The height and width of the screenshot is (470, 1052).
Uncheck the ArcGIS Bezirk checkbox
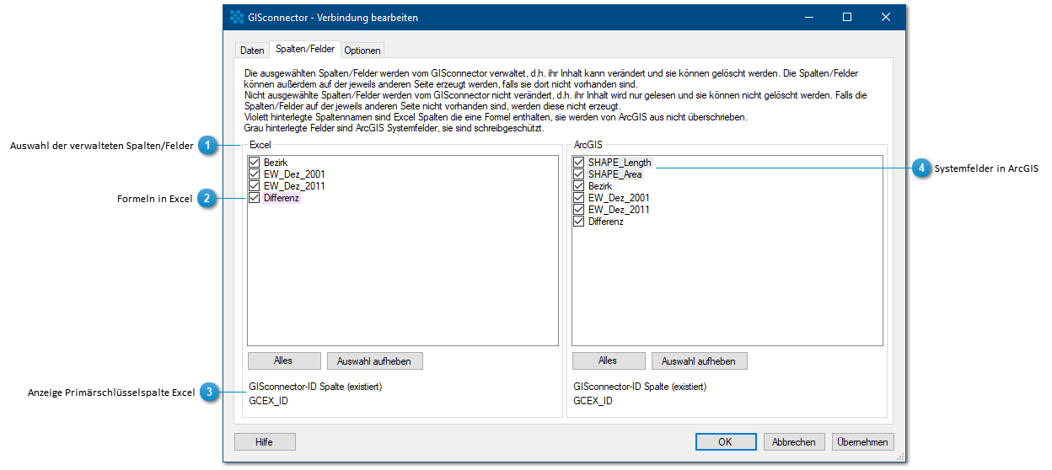(579, 186)
